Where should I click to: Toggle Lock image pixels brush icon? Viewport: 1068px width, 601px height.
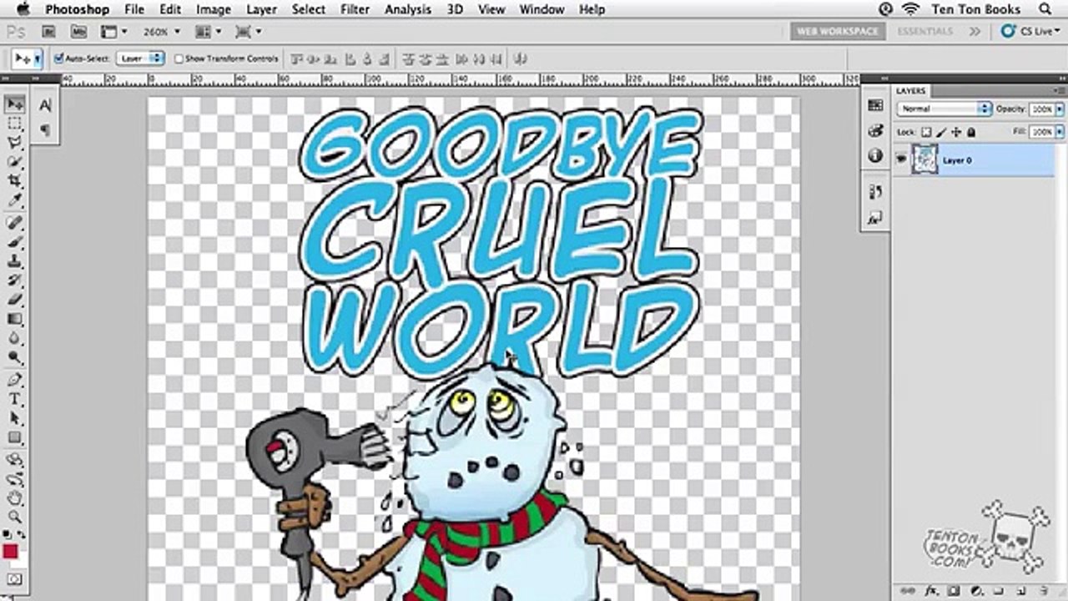[942, 132]
